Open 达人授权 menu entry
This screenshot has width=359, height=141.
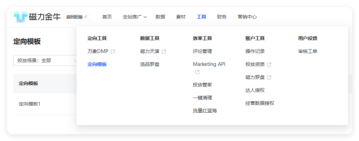pos(255,90)
